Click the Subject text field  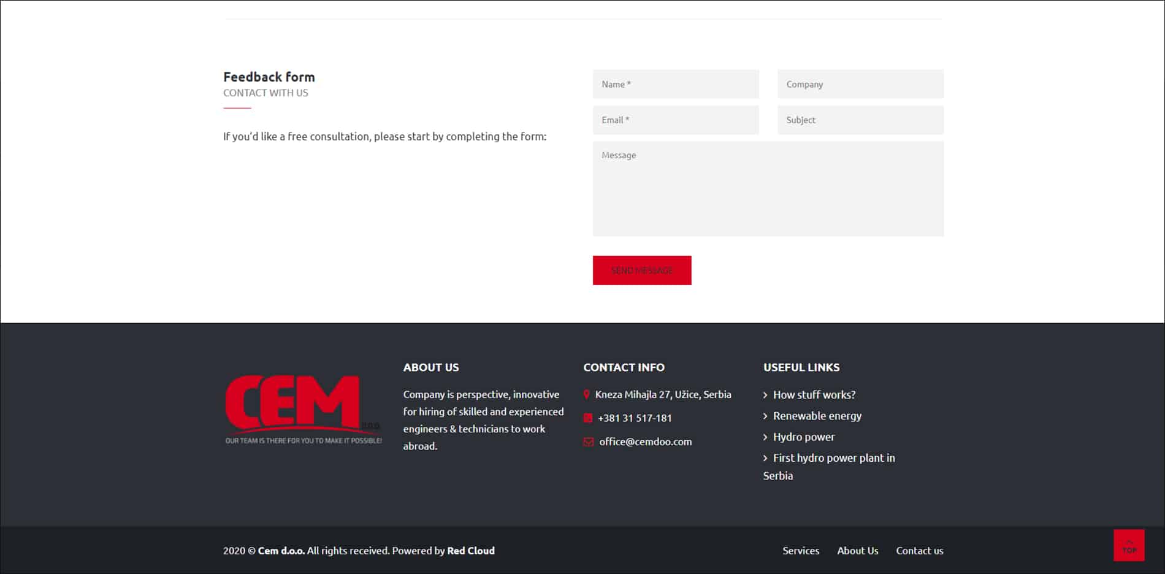tap(860, 120)
